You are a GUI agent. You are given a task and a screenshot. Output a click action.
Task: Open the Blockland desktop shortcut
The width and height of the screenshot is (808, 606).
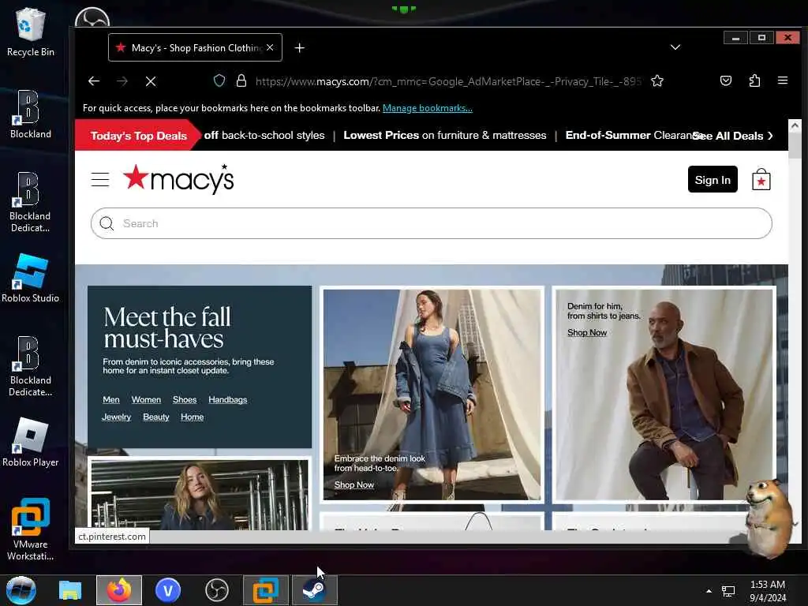[x=31, y=114]
